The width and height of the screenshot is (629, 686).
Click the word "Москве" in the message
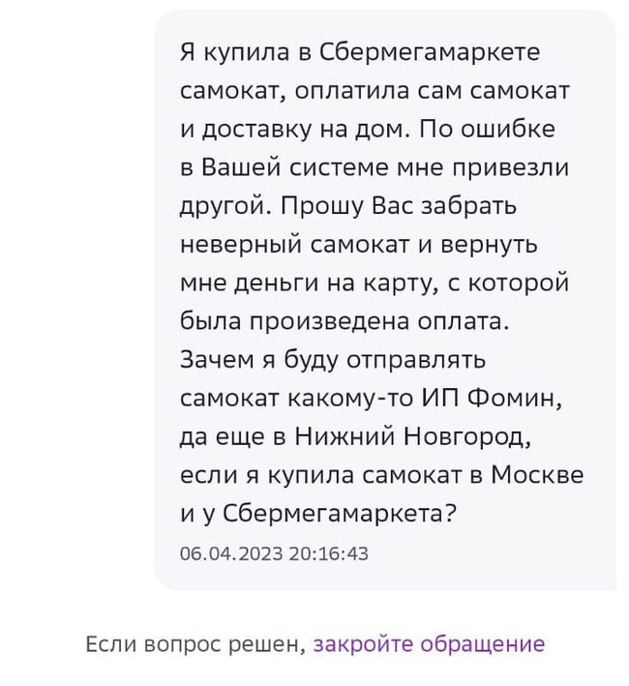[537, 476]
